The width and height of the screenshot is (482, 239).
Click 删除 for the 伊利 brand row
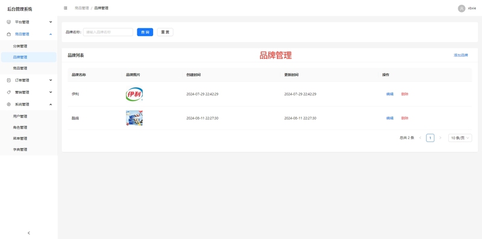(x=404, y=94)
